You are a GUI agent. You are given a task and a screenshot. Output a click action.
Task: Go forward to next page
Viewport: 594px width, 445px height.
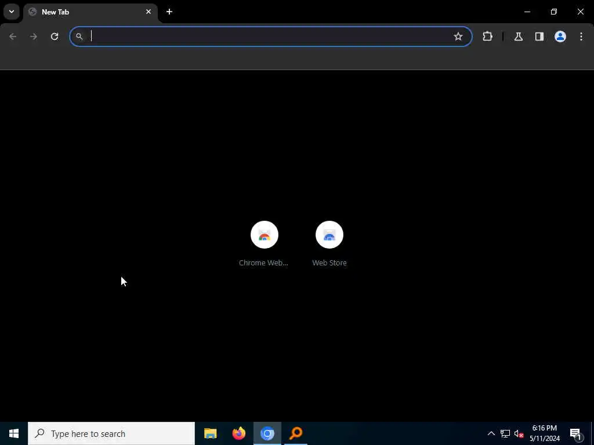pos(34,37)
